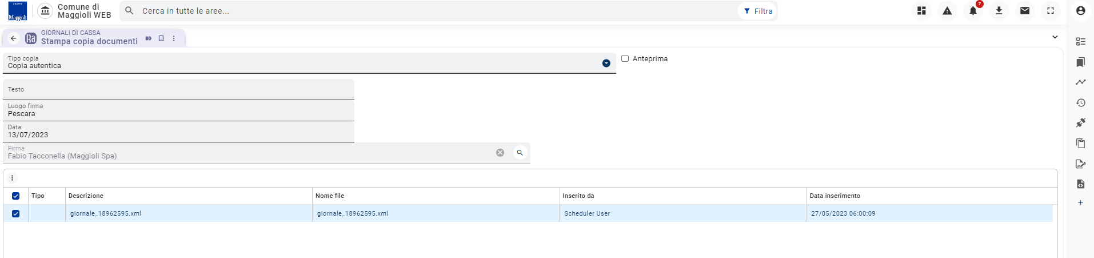Open the warning triangle alerts icon
Screen dimensions: 1094x258
(x=947, y=11)
